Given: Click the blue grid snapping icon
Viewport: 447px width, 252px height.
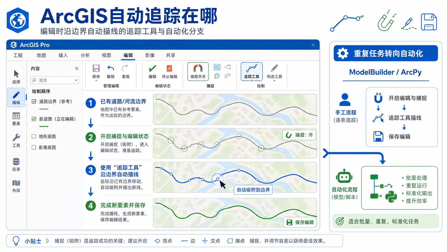Looking at the screenshot, I should pos(217,67).
